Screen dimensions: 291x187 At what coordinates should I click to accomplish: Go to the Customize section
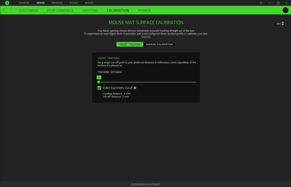(28, 10)
